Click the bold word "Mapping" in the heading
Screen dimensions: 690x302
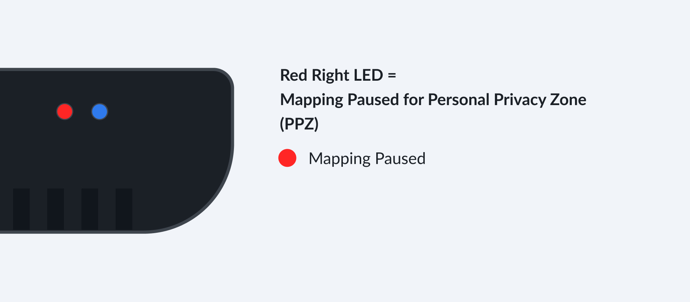coord(311,100)
